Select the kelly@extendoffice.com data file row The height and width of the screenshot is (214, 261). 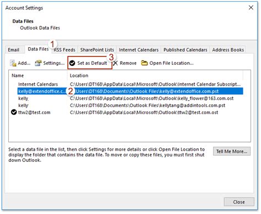coord(130,91)
